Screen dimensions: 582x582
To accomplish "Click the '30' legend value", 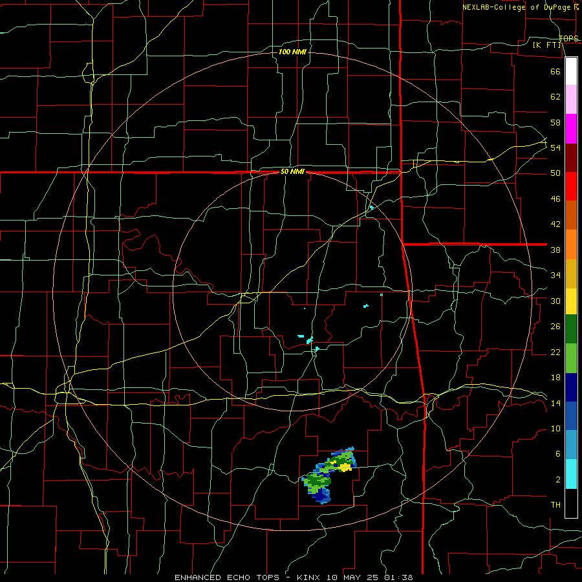I will point(555,301).
